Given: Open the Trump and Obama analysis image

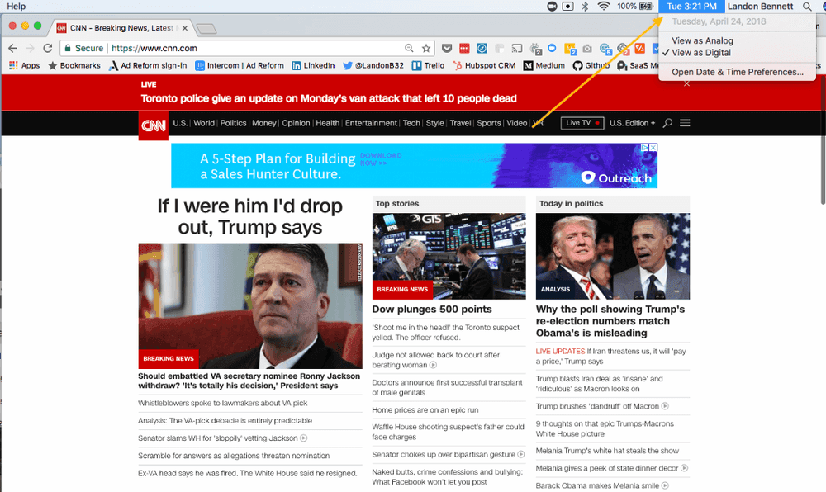Looking at the screenshot, I should coord(613,256).
